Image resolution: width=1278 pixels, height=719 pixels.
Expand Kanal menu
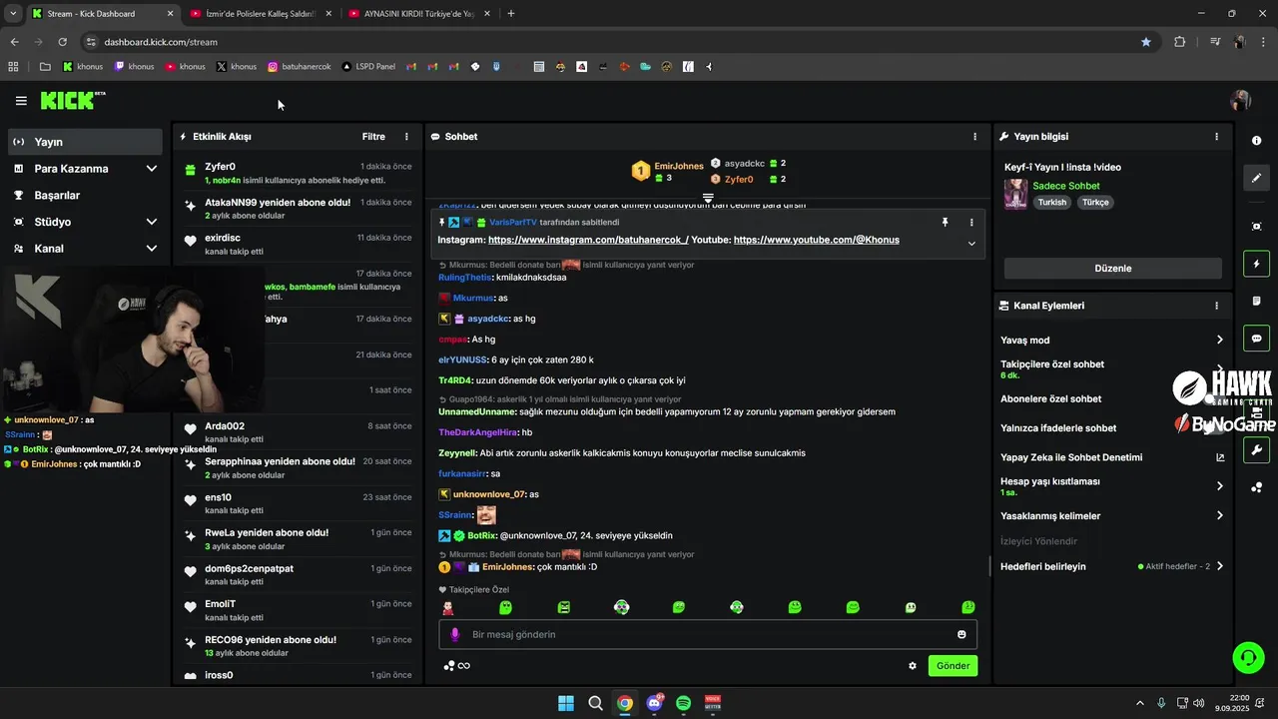pos(85,249)
